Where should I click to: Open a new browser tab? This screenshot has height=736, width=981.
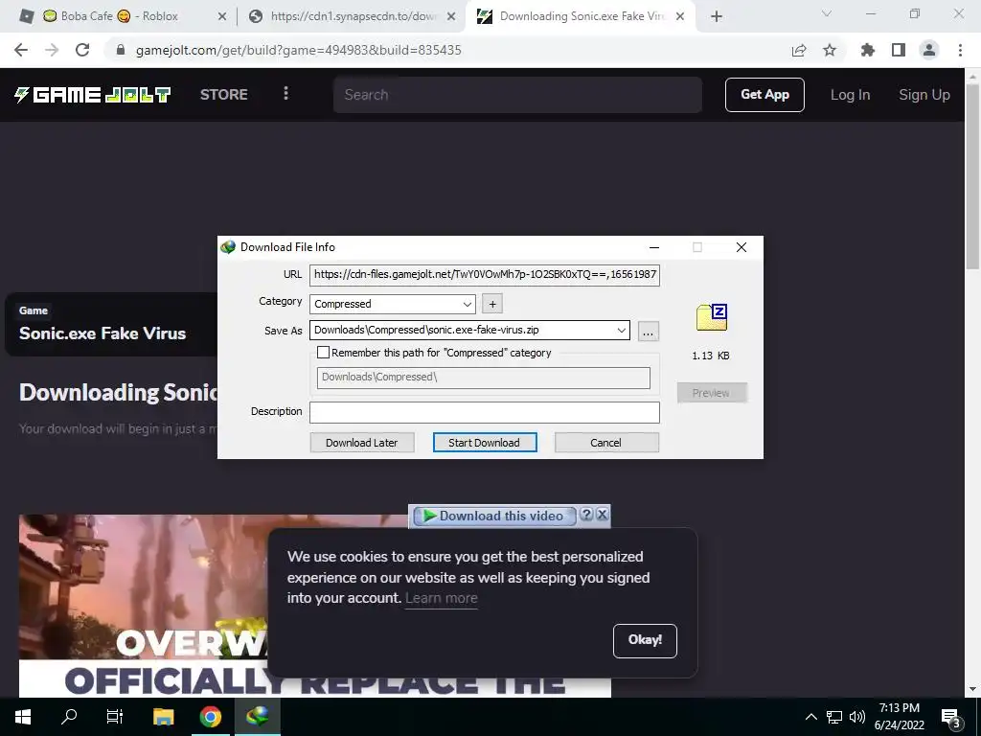tap(717, 17)
